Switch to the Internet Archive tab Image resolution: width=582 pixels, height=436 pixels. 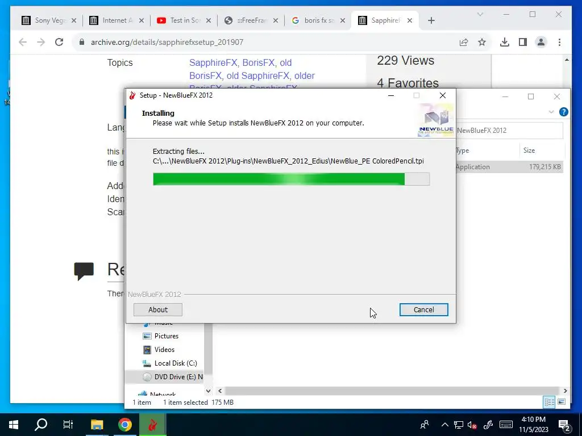(116, 20)
